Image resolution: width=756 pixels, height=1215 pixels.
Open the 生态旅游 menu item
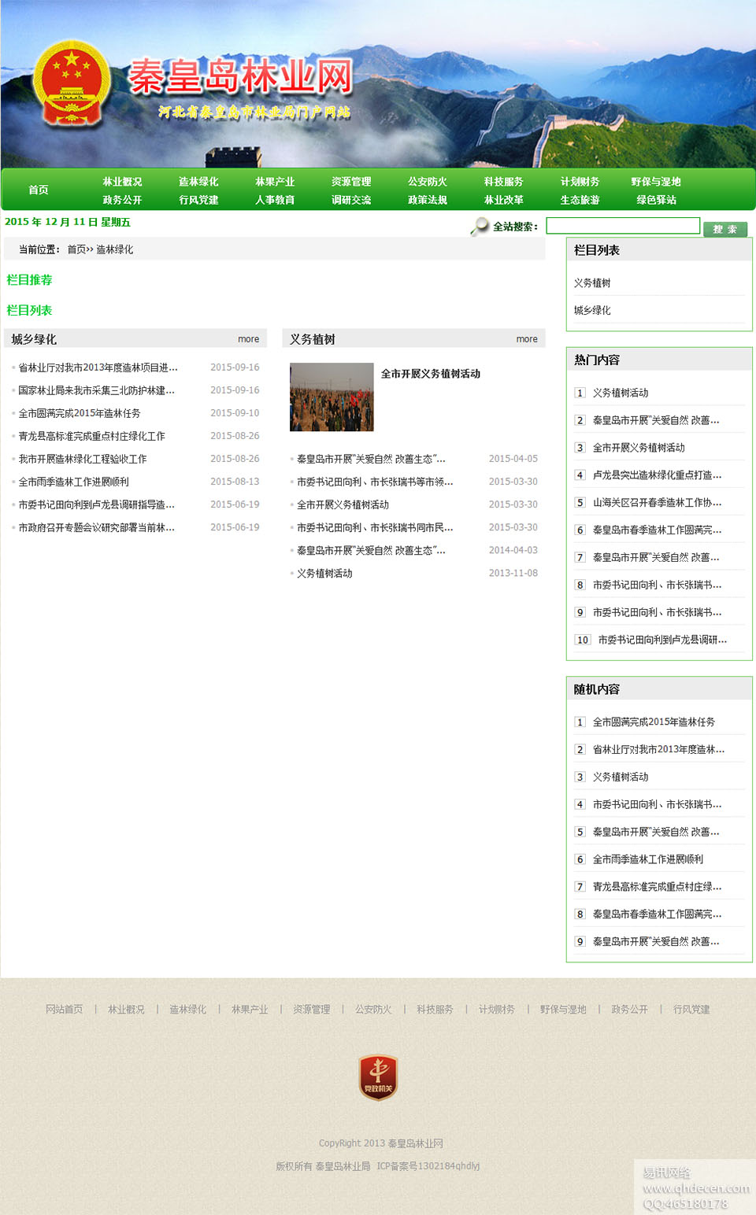point(580,200)
